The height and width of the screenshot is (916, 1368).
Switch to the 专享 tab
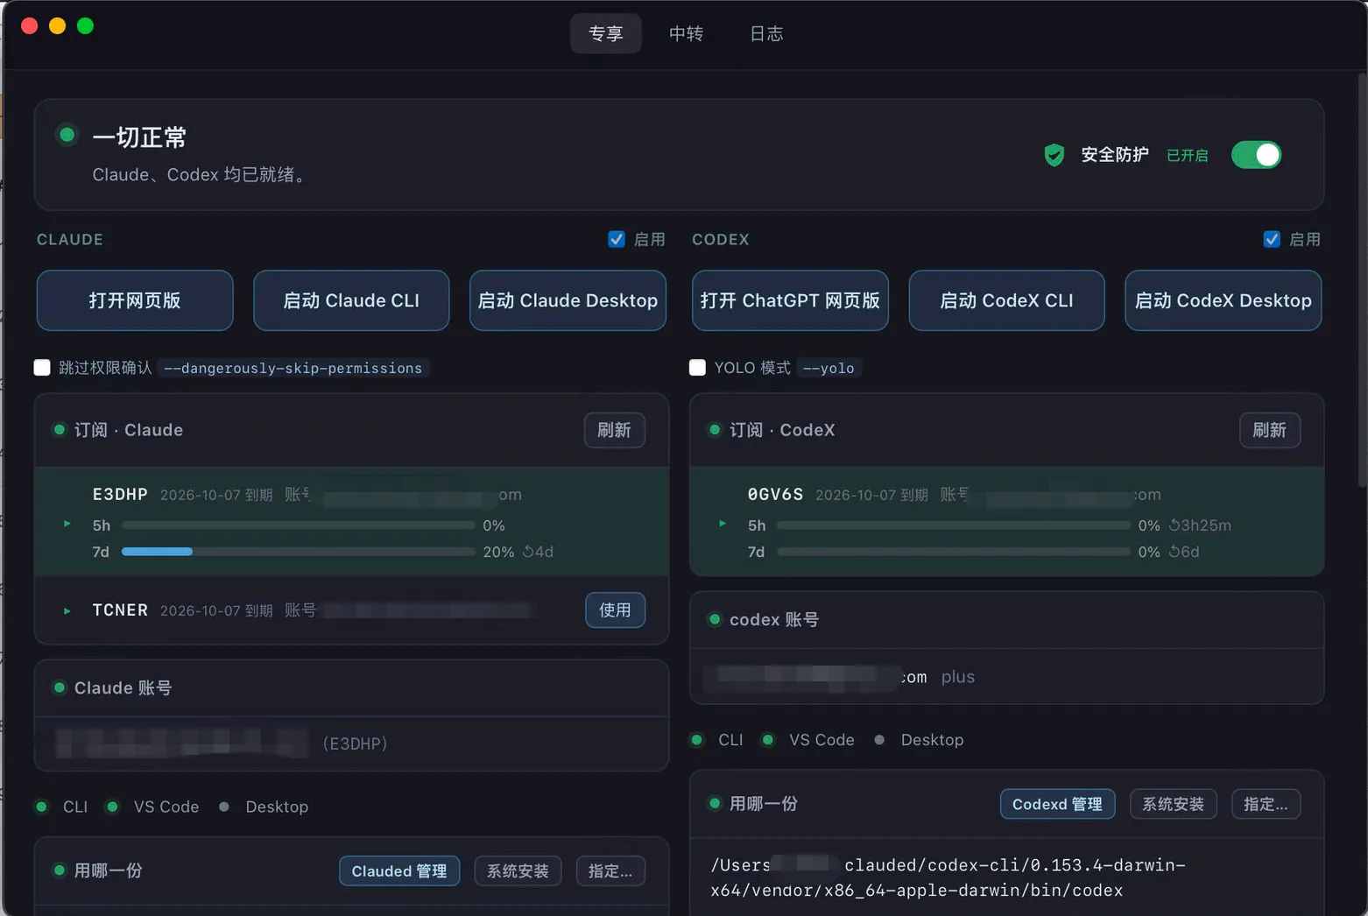[606, 33]
